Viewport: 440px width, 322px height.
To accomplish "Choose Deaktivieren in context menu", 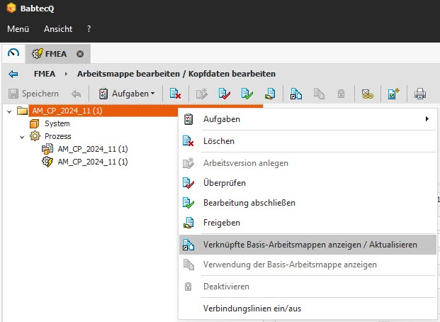I will coord(308,287).
